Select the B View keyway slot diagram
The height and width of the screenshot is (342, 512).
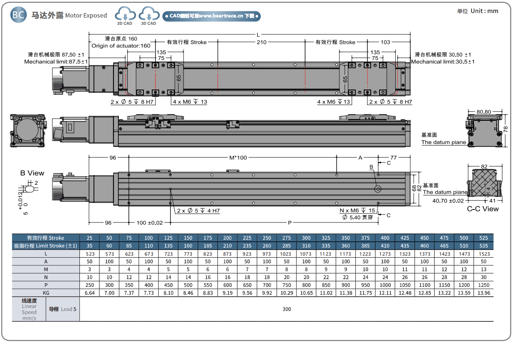pyautogui.click(x=30, y=189)
